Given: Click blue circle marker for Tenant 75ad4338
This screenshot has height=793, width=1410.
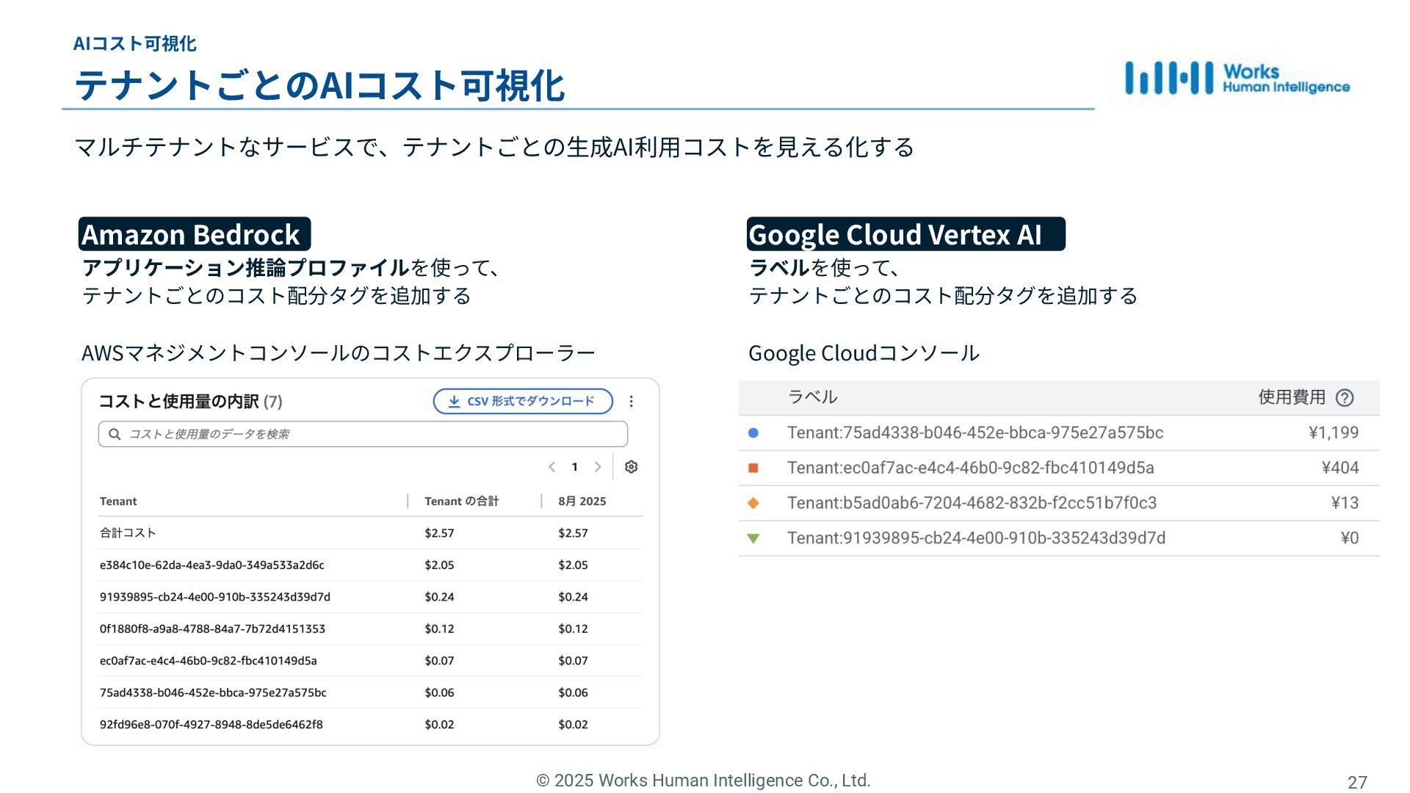Looking at the screenshot, I should coord(753,433).
